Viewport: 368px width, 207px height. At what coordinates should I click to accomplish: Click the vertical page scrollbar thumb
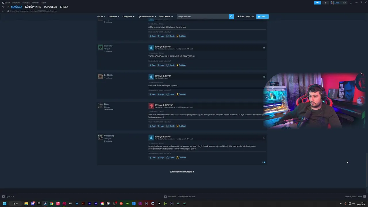click(x=367, y=170)
